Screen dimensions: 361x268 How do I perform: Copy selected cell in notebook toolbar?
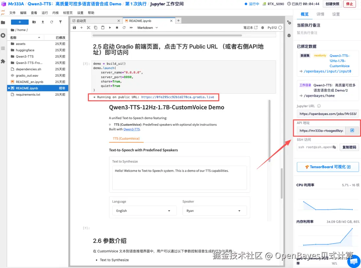(x=96, y=28)
